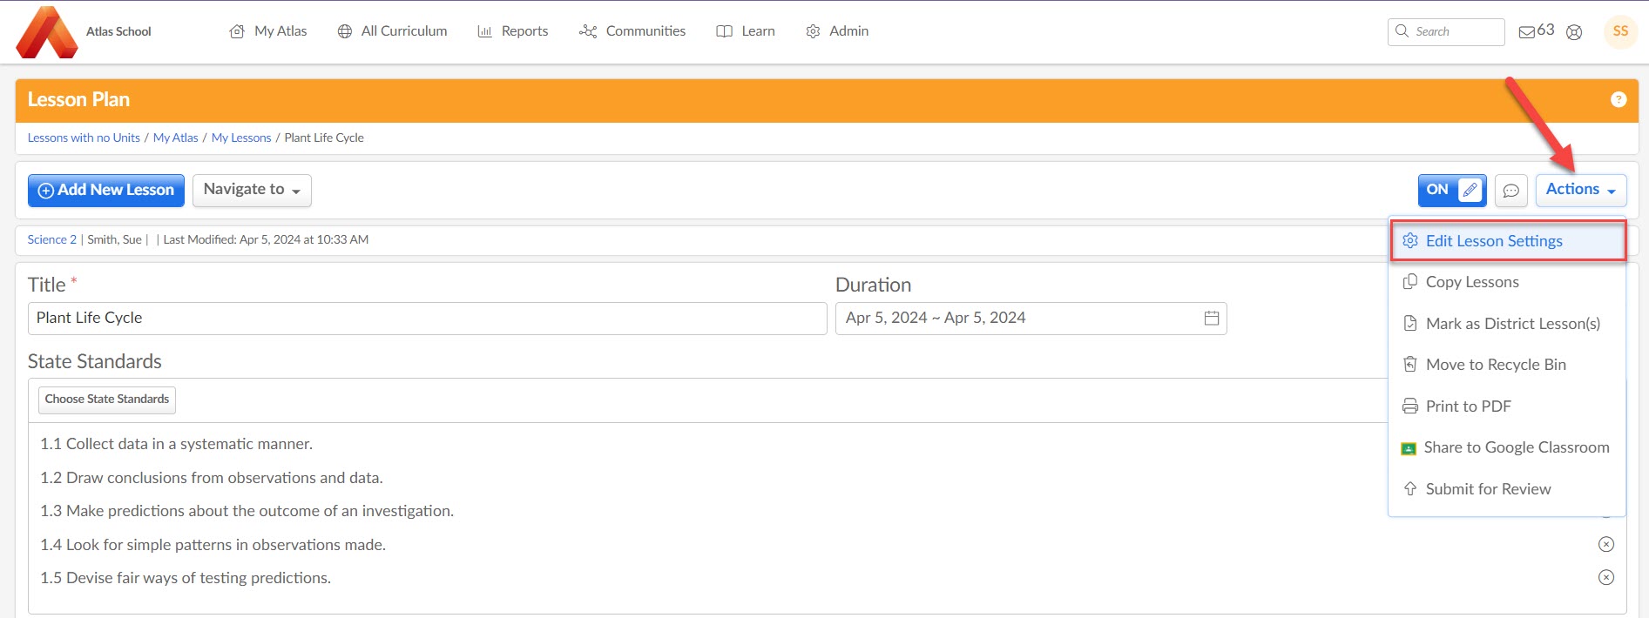The width and height of the screenshot is (1649, 618).
Task: Click standard 1.1 Collect data text
Action: coord(176,444)
